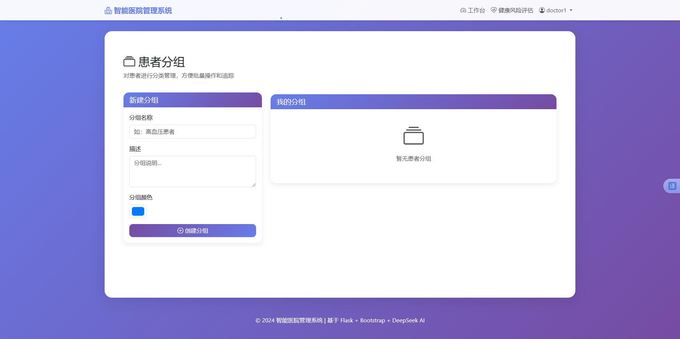Click the 分组名称 text input field
The width and height of the screenshot is (680, 339).
tap(192, 132)
